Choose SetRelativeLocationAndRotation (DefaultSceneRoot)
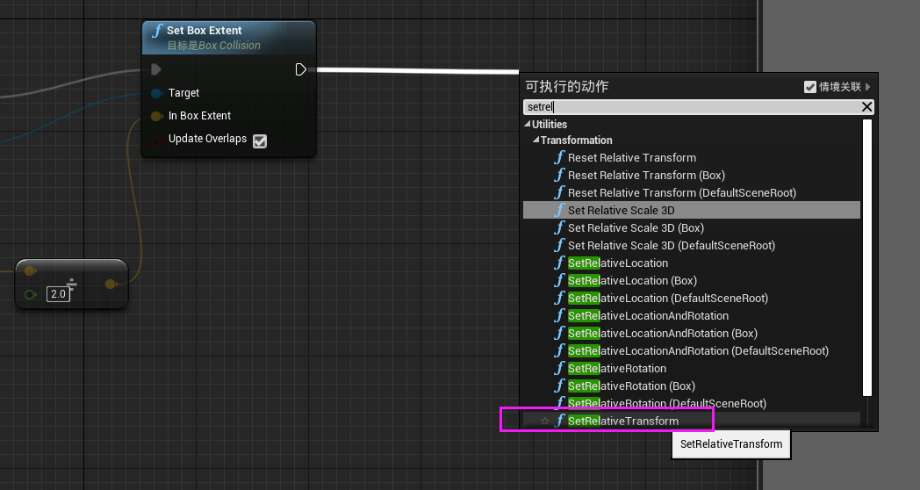Image resolution: width=920 pixels, height=490 pixels. [x=698, y=351]
